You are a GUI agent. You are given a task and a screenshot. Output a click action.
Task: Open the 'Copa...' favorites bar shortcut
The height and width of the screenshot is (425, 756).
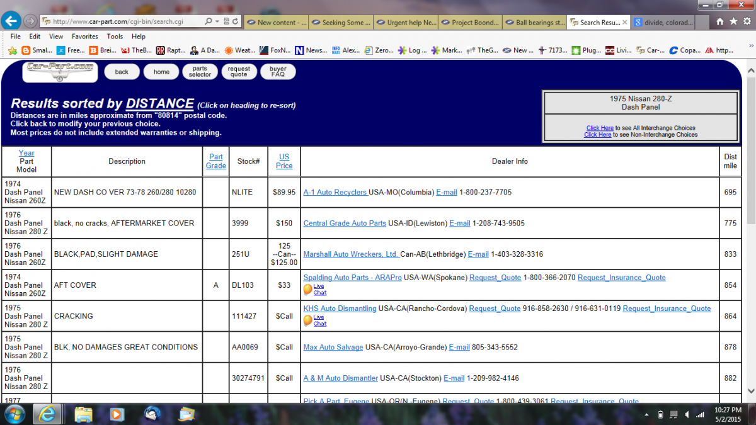click(x=685, y=50)
